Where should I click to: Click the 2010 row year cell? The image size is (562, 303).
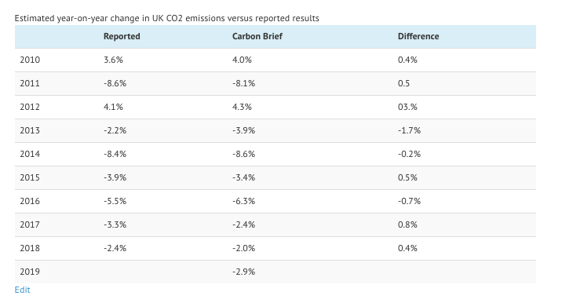pyautogui.click(x=30, y=60)
